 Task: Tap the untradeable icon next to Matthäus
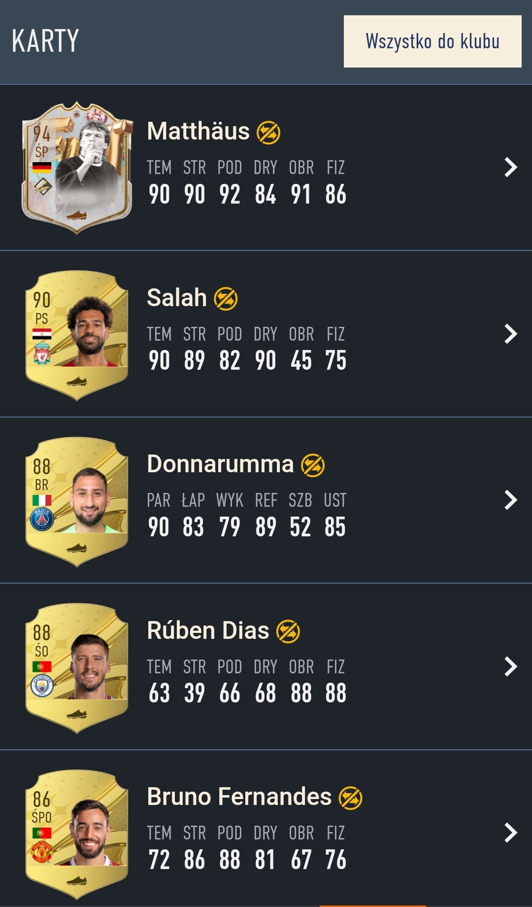pyautogui.click(x=268, y=132)
